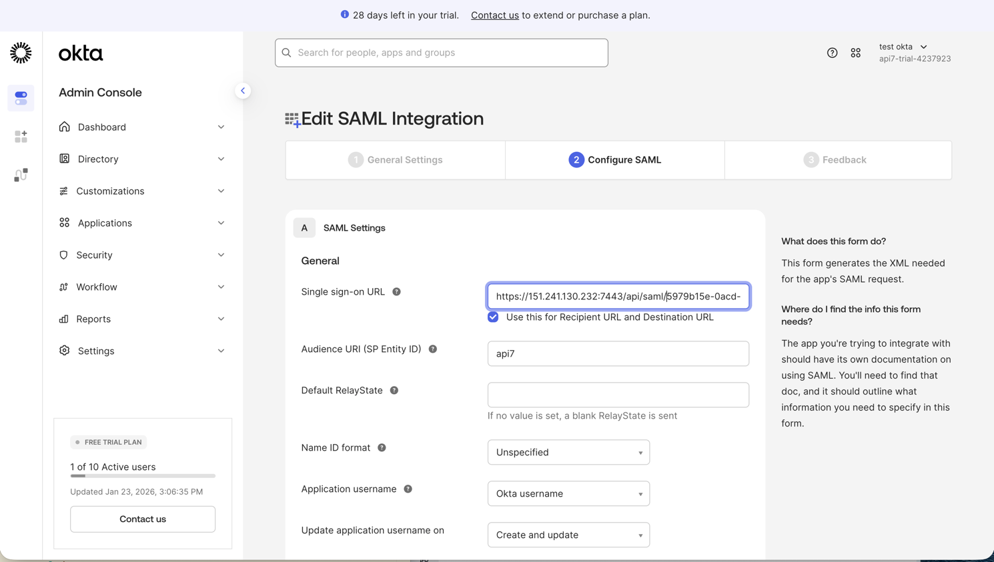Click the apps grid icon near account name
This screenshot has height=562, width=994.
(856, 53)
